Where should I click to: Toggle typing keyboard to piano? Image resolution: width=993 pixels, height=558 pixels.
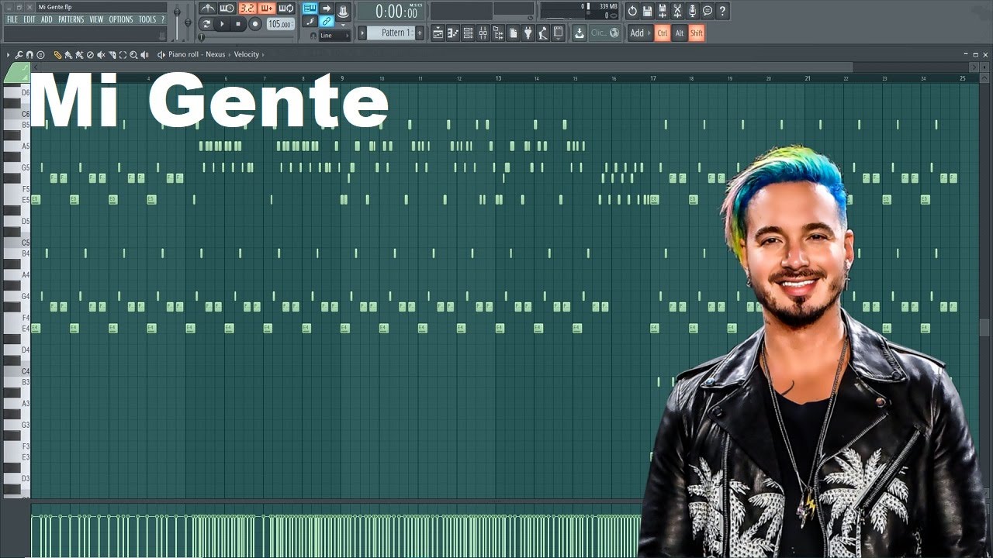[x=310, y=9]
